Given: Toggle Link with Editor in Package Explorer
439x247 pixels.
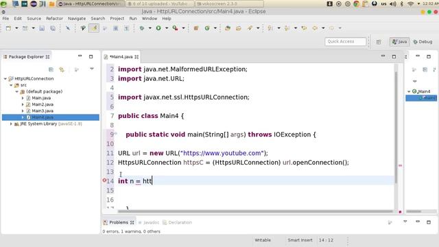Looking at the screenshot, I should click(x=62, y=69).
